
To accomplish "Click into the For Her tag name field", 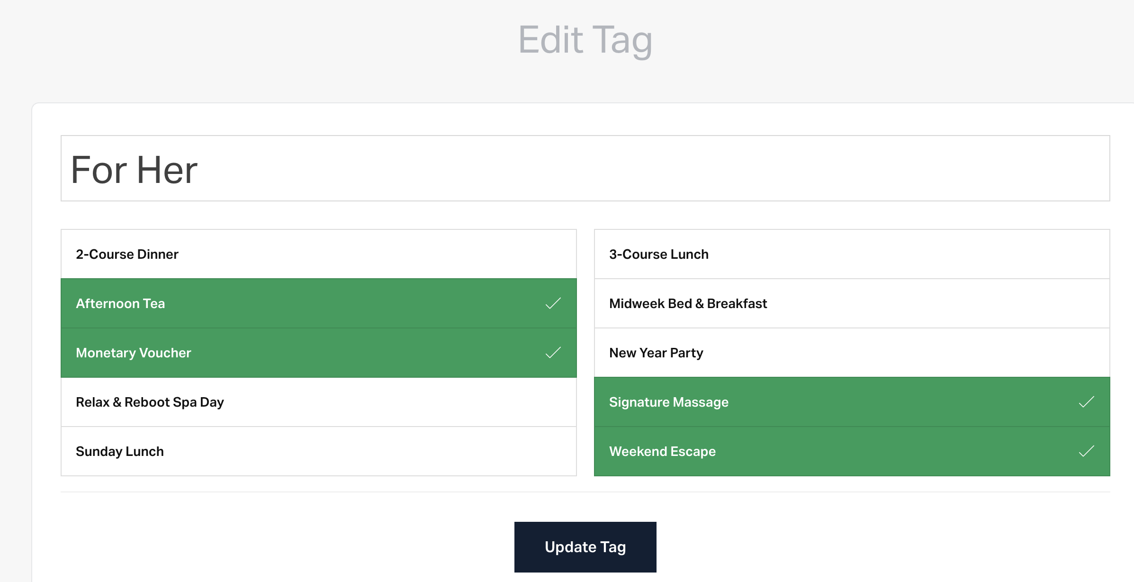I will click(585, 169).
